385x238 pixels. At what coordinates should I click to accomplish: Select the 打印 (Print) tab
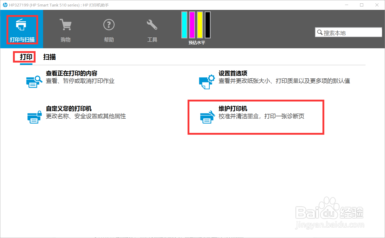pos(24,57)
